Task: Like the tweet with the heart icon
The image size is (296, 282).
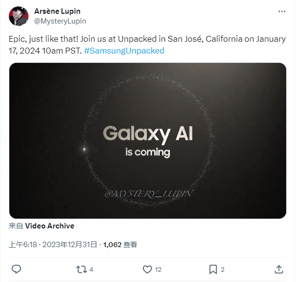Action: point(147,269)
